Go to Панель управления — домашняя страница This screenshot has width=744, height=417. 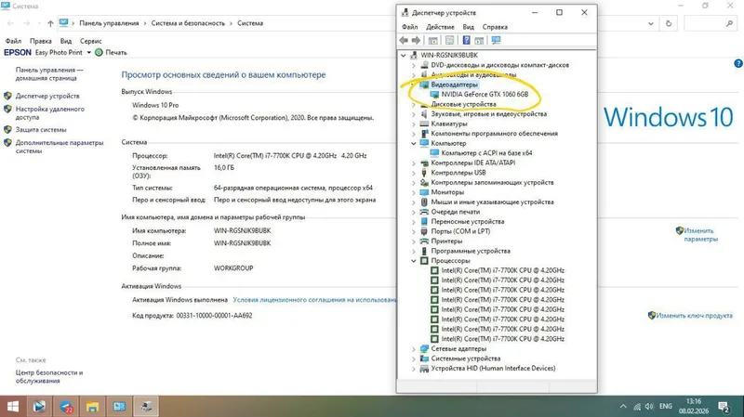click(49, 74)
